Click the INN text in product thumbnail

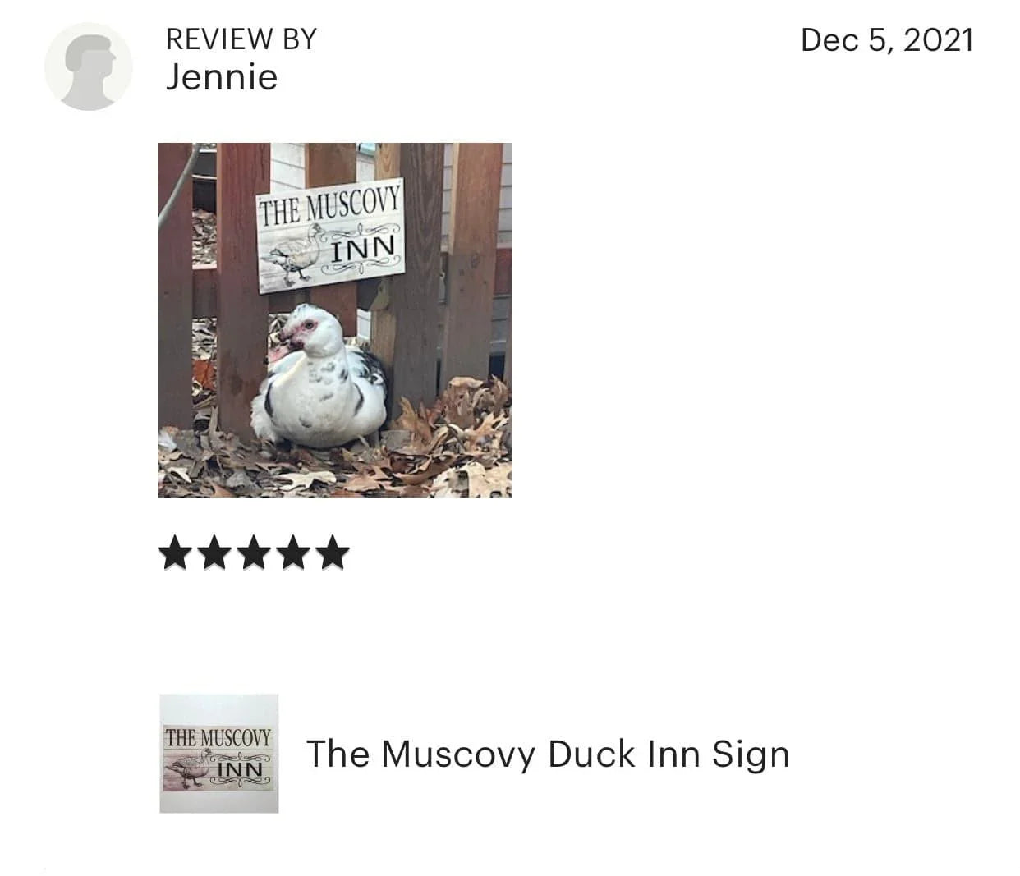pyautogui.click(x=240, y=769)
